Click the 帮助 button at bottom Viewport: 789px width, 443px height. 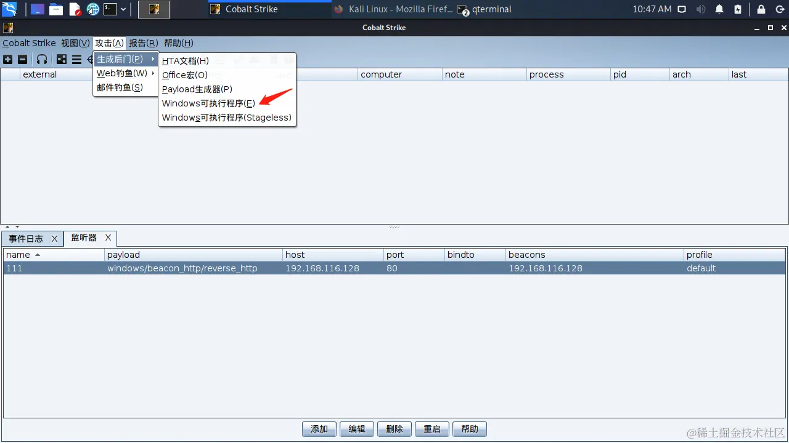(470, 429)
